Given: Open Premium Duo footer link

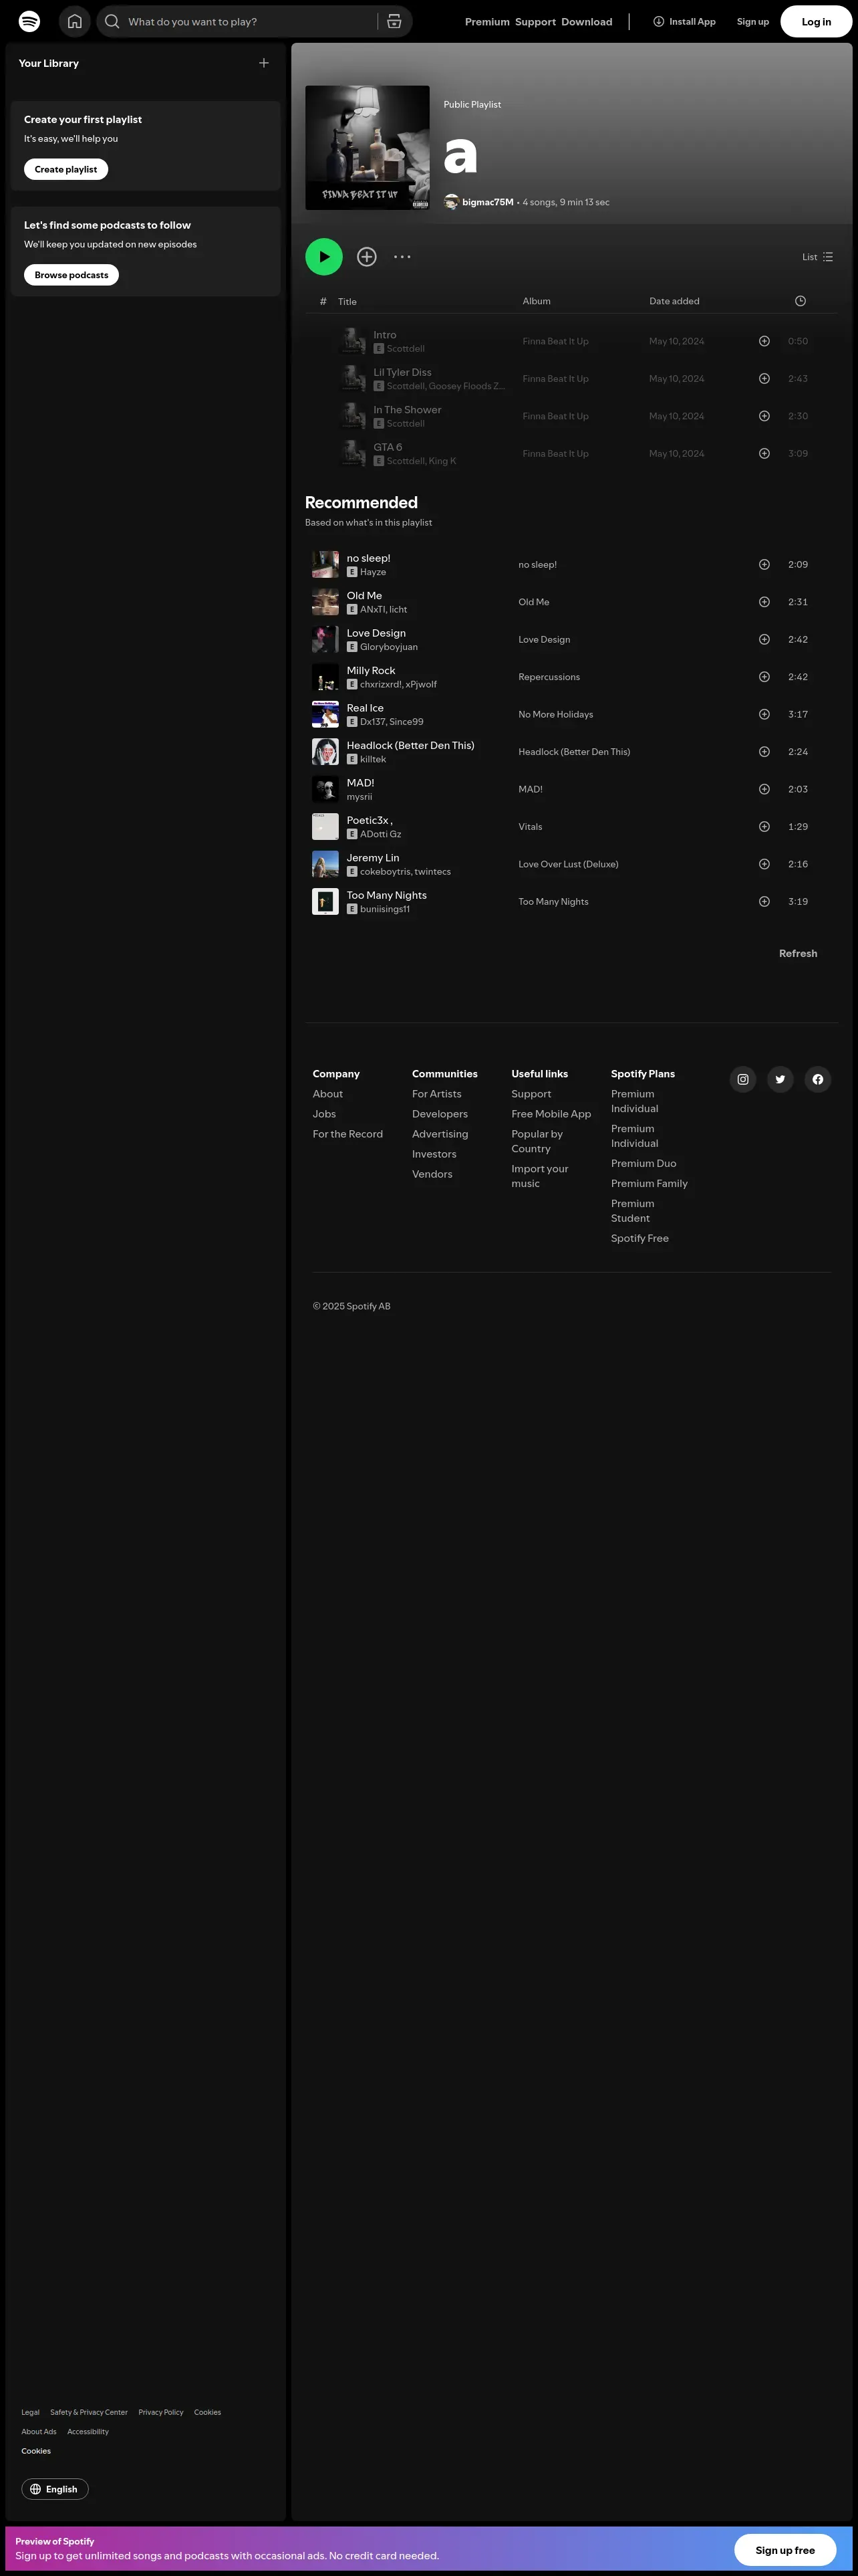Looking at the screenshot, I should point(643,1164).
